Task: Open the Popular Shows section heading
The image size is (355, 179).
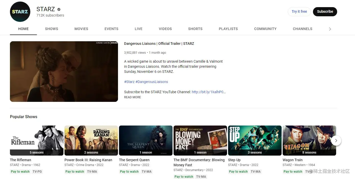Action: pyautogui.click(x=23, y=117)
